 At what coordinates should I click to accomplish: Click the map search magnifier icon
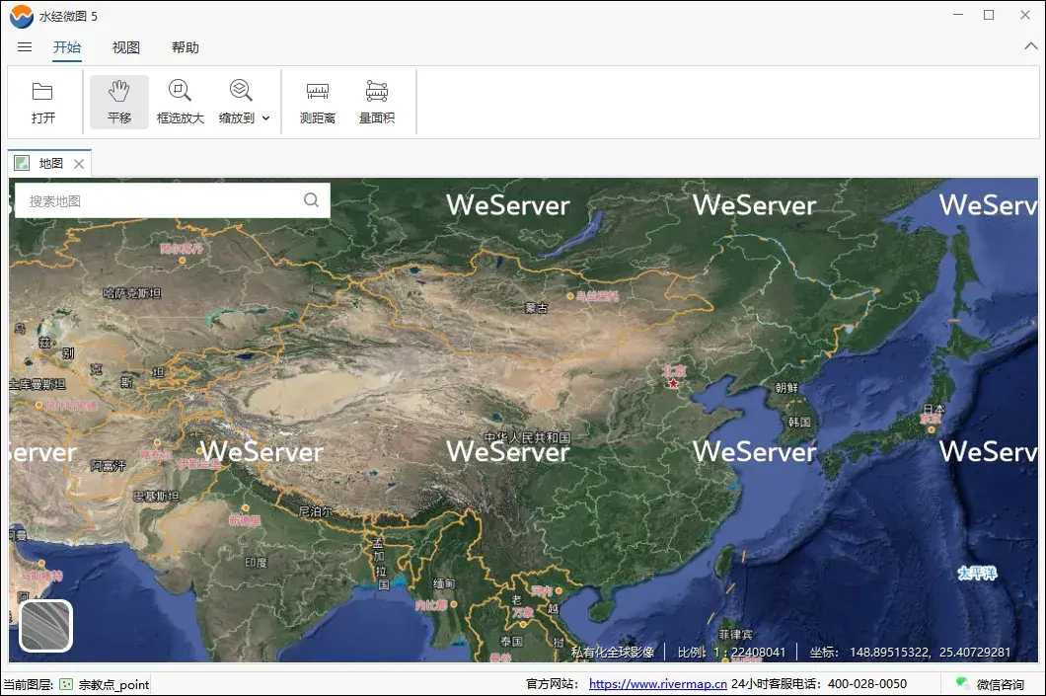coord(311,200)
